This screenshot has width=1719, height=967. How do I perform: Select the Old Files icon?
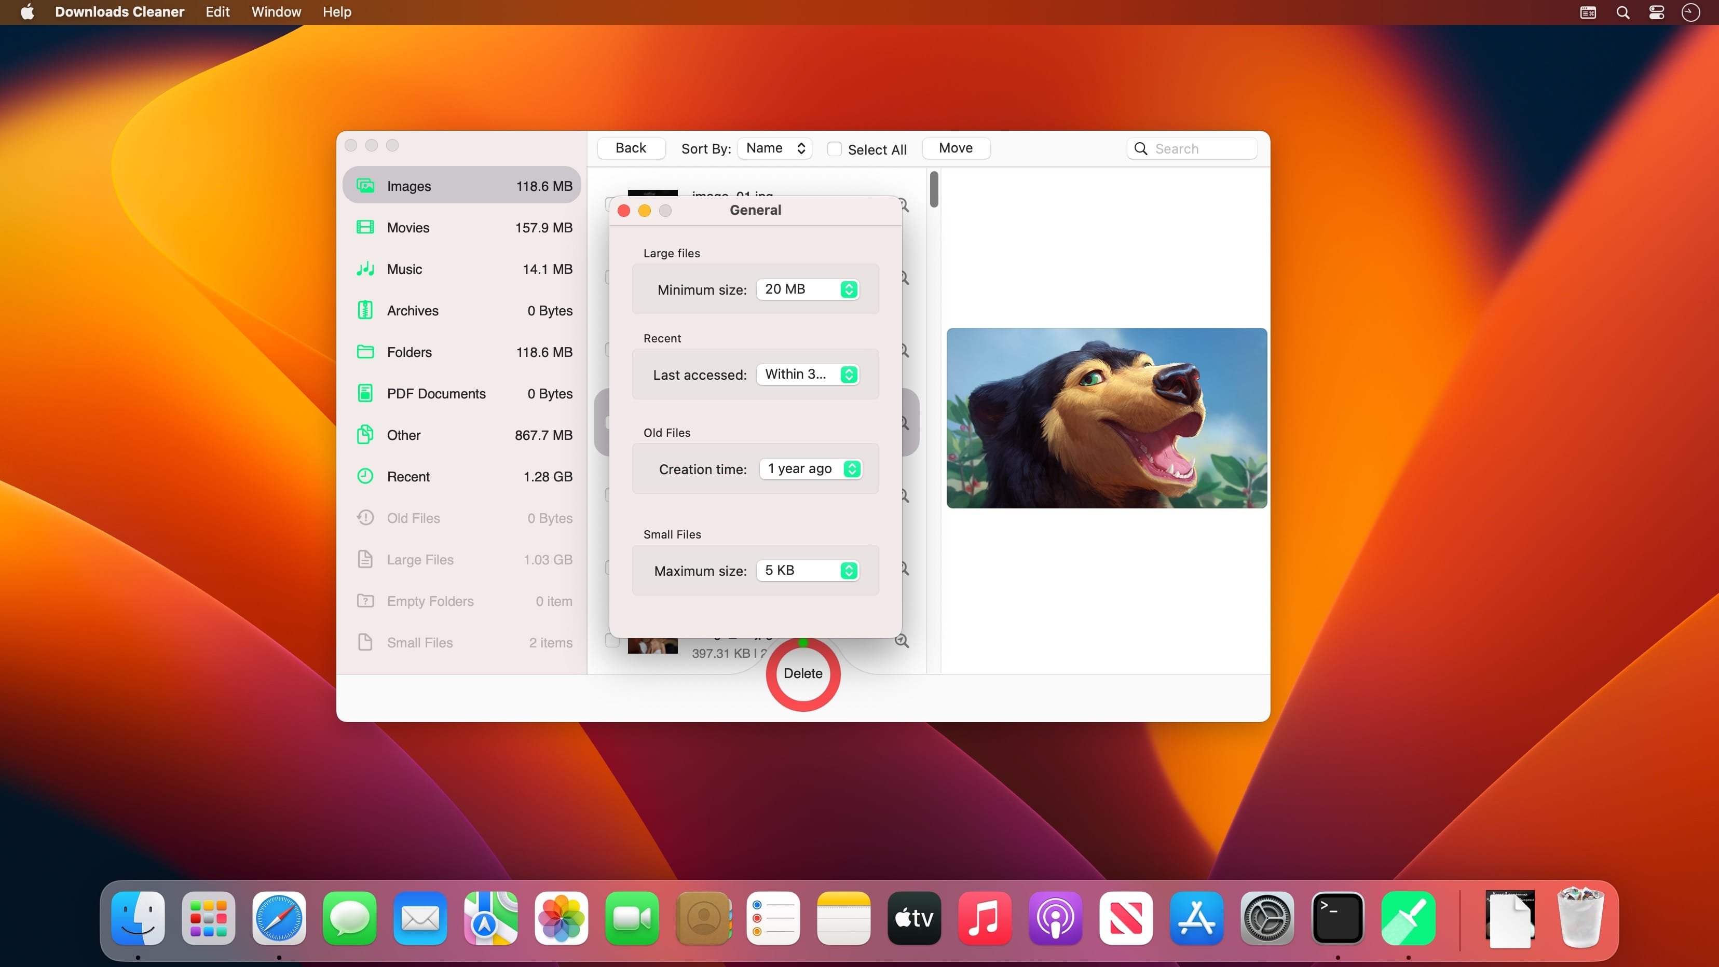point(365,518)
